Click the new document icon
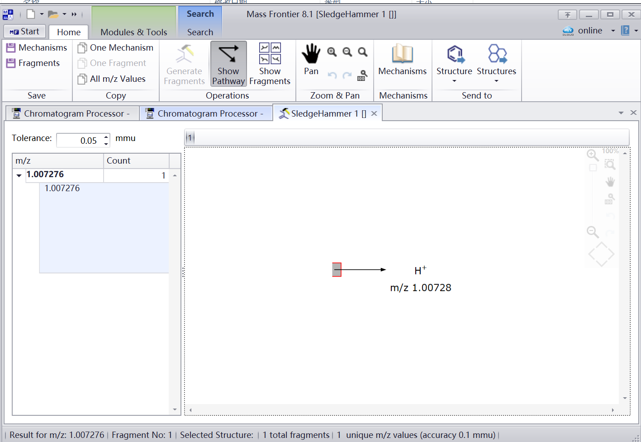The width and height of the screenshot is (641, 442). [x=31, y=14]
